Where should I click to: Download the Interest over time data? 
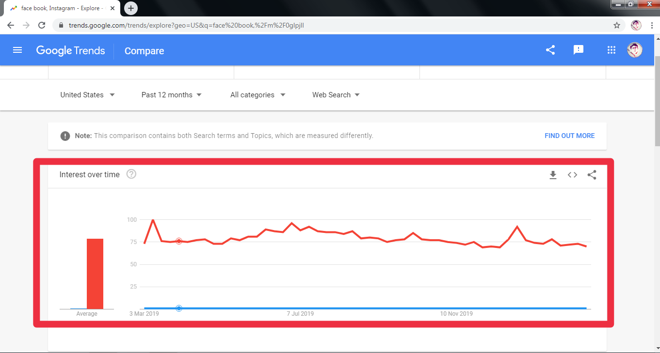click(553, 175)
